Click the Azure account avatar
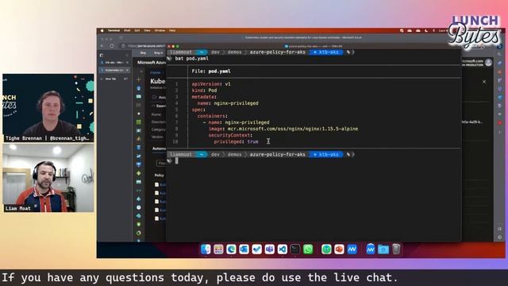This screenshot has height=286, width=508. (x=489, y=62)
